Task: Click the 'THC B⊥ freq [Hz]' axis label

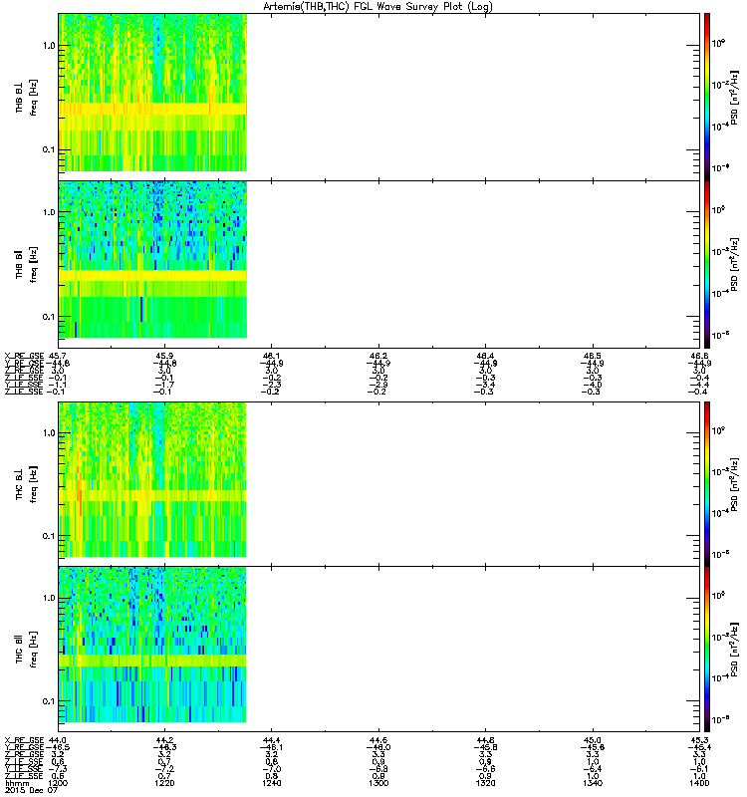Action: (x=26, y=484)
